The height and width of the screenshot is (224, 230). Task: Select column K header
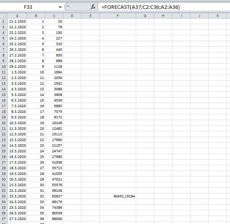coord(217,16)
